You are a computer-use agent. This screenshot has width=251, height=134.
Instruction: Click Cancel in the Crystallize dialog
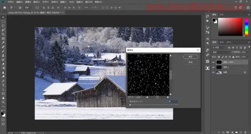(x=190, y=62)
